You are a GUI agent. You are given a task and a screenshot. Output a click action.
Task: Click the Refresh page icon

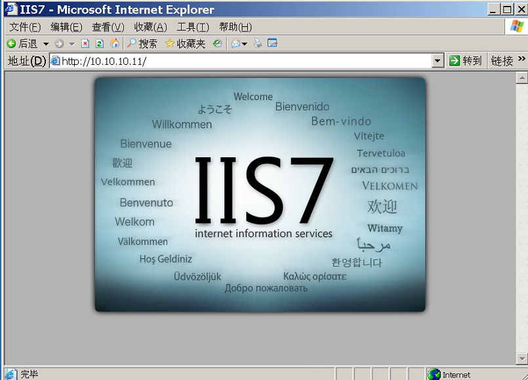pos(100,43)
